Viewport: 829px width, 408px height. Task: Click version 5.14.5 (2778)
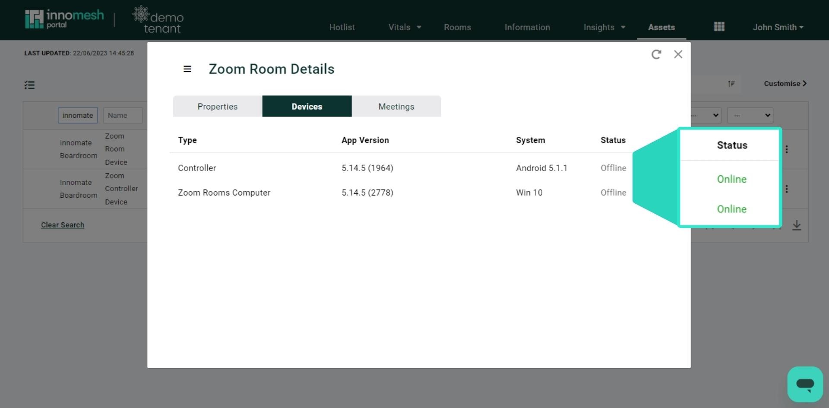(367, 193)
